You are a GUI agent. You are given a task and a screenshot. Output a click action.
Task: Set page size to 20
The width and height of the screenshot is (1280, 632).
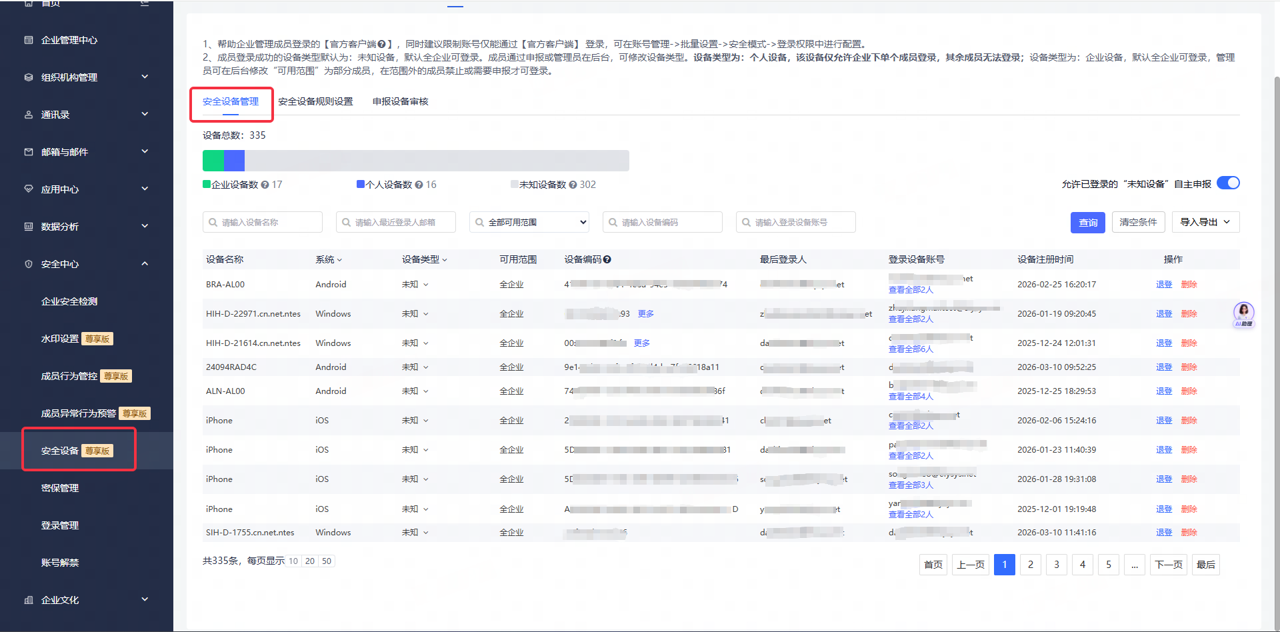click(310, 561)
